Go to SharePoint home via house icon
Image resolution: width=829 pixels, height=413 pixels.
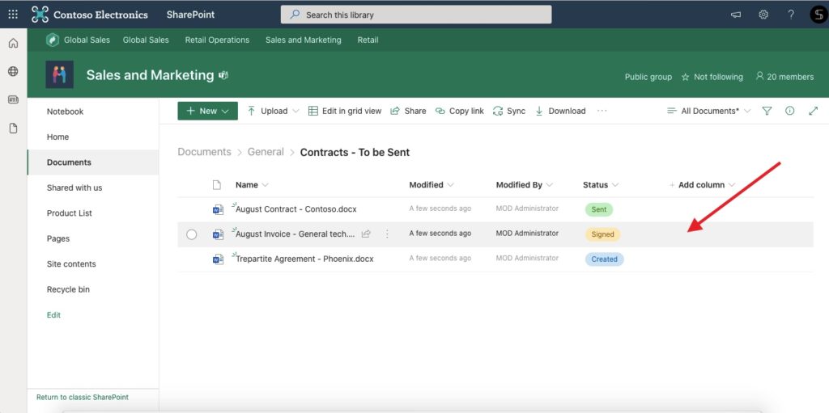click(x=13, y=44)
